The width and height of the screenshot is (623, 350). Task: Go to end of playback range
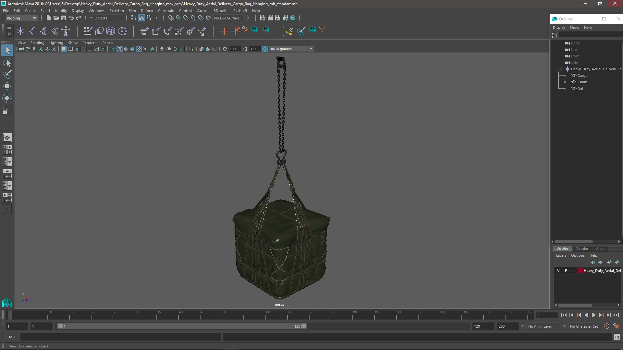(616, 315)
